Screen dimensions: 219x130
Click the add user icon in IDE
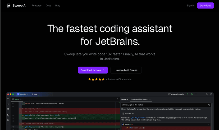pyautogui.click(x=207, y=94)
